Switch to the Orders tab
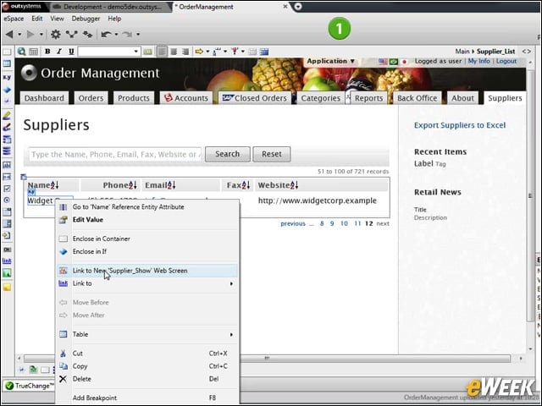 click(91, 98)
